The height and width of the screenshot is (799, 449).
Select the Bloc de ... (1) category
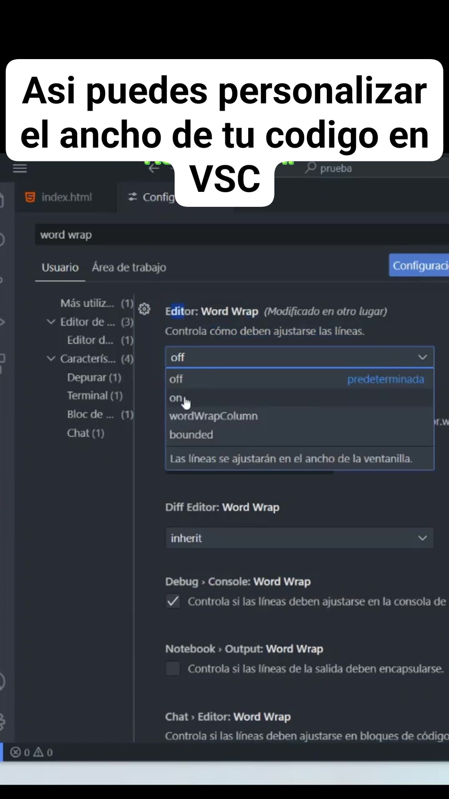[x=100, y=414]
